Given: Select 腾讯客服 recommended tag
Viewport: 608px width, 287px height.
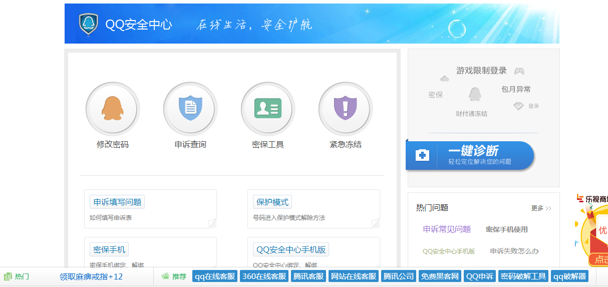Looking at the screenshot, I should pos(309,276).
